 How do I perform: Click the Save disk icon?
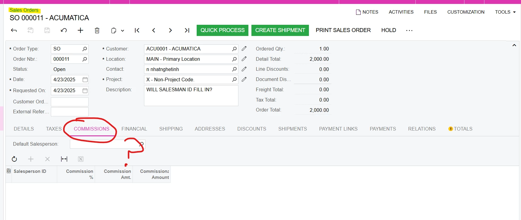[x=47, y=30]
